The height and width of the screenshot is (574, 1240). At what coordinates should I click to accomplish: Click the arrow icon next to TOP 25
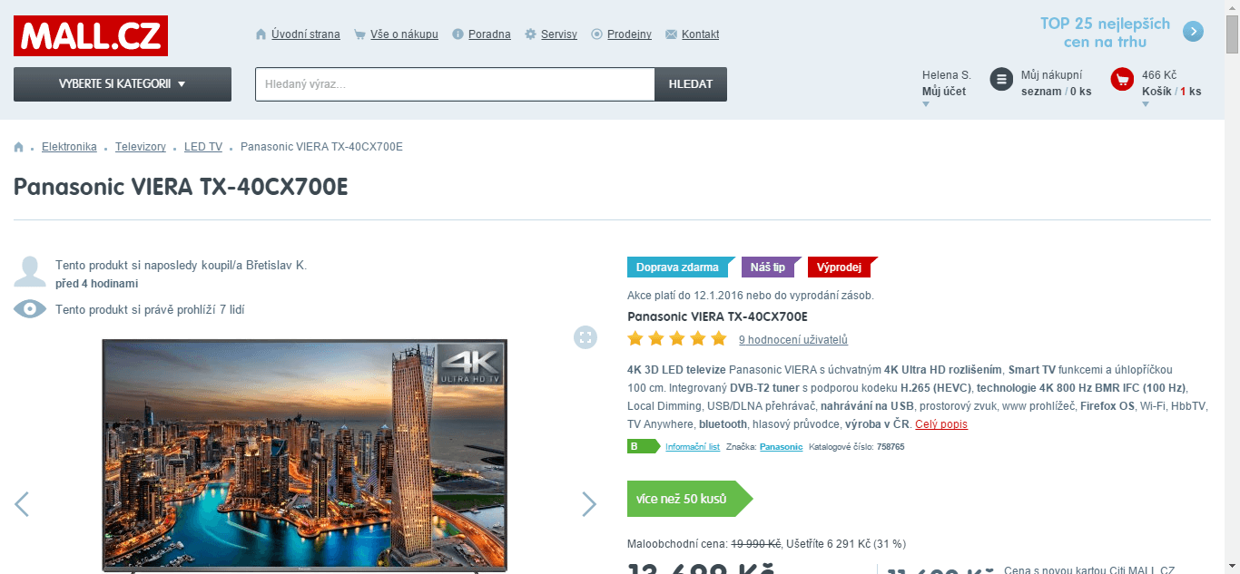click(x=1193, y=32)
